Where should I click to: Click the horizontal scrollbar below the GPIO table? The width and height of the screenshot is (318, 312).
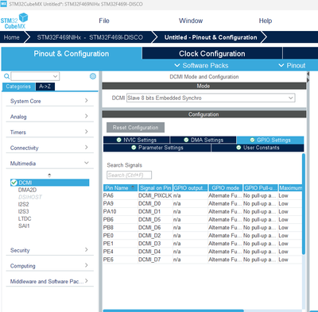(x=173, y=310)
